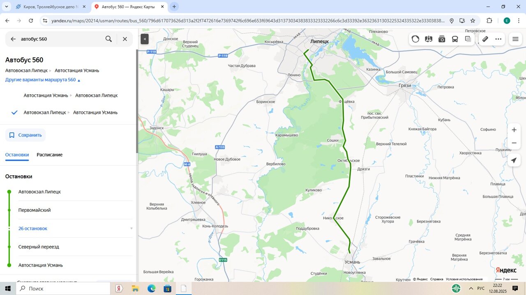
Task: Switch to Остановки tab
Action: (17, 155)
